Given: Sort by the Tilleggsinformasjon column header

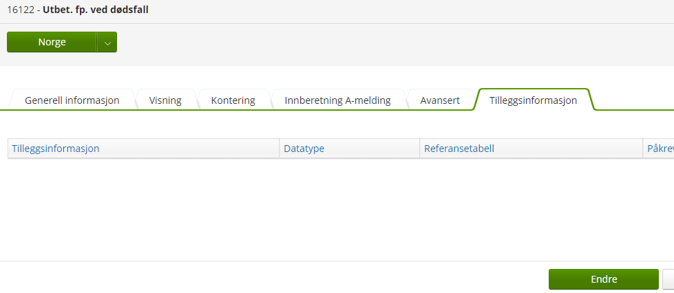Looking at the screenshot, I should tap(56, 149).
